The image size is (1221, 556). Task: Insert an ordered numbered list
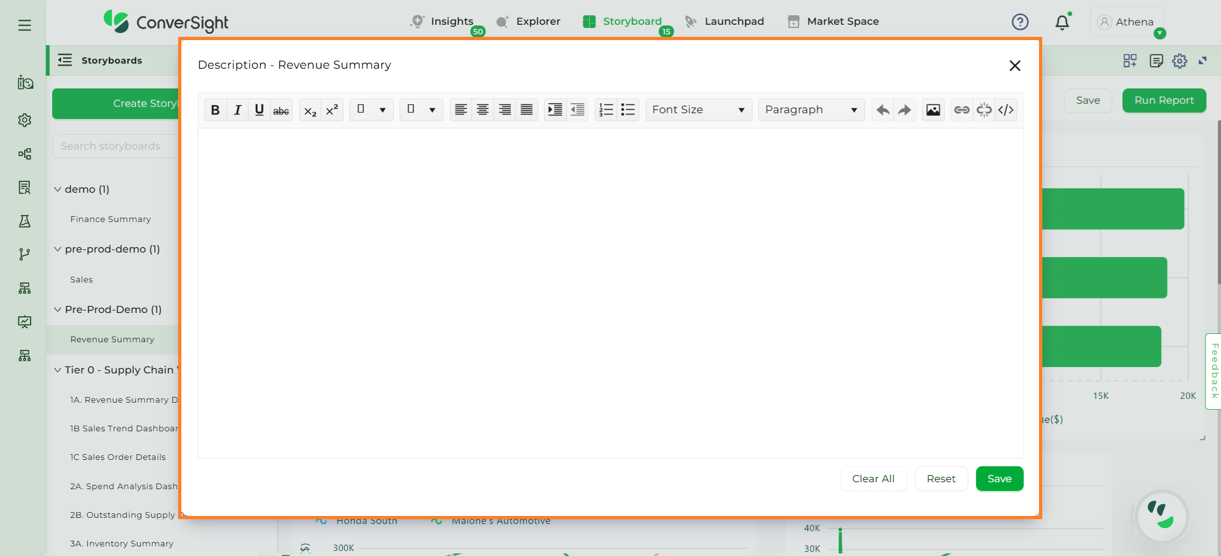[606, 110]
